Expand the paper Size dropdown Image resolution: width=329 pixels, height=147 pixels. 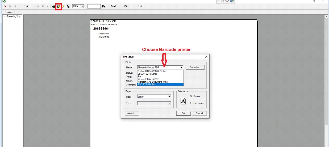pos(169,97)
